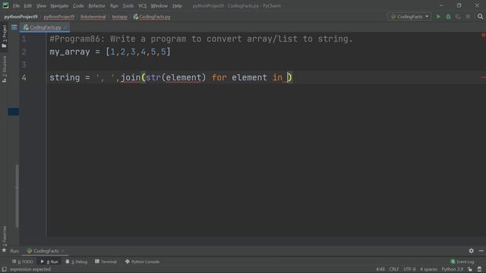
Task: Open the Terminal tool window
Action: click(106, 262)
